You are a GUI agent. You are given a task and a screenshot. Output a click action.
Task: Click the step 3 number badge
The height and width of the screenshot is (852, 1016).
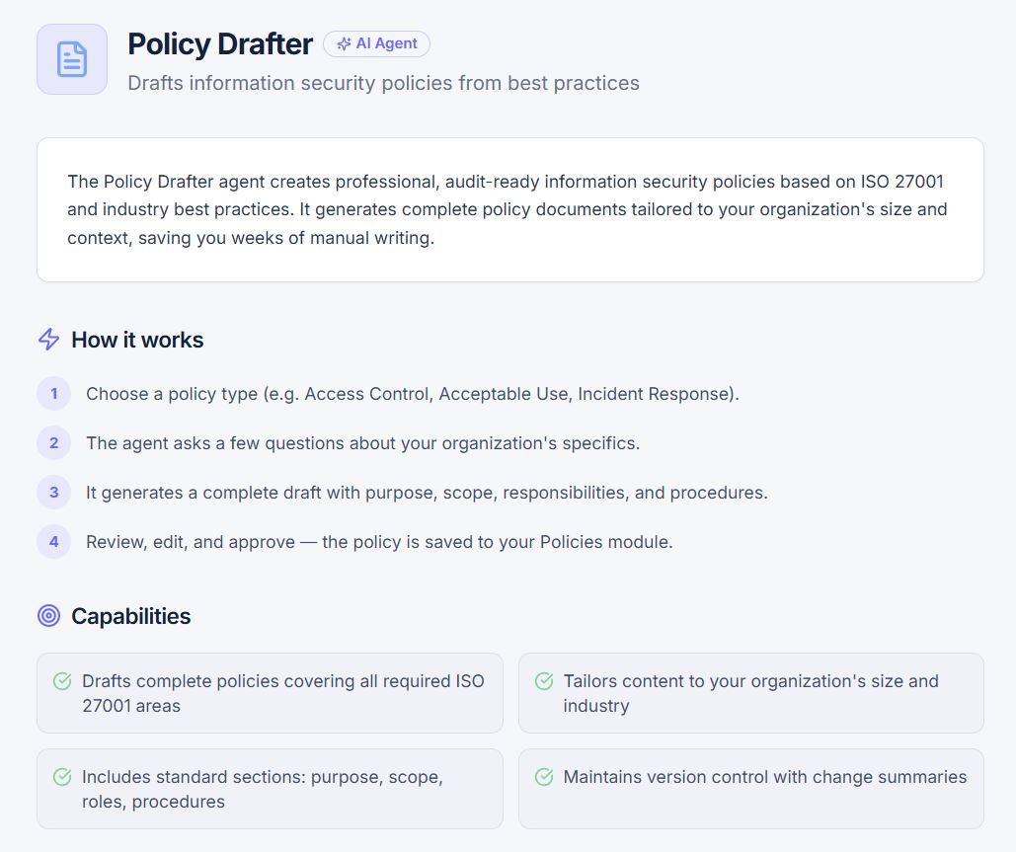[x=53, y=493]
